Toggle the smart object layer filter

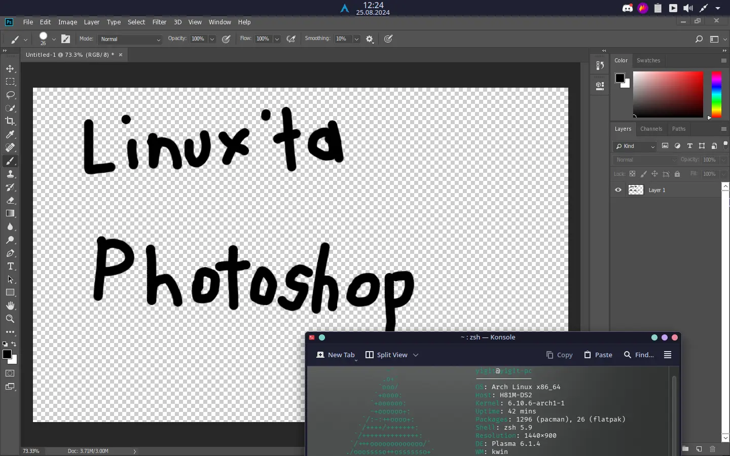point(714,146)
